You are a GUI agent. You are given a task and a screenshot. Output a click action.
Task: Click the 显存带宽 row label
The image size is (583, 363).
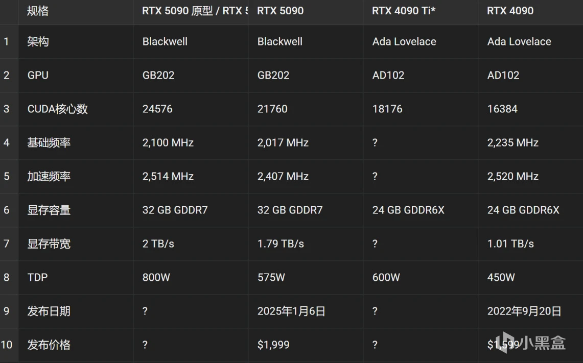click(49, 244)
